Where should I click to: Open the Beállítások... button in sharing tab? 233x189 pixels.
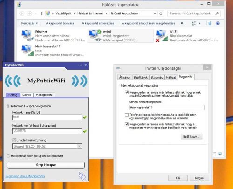pos(192,136)
